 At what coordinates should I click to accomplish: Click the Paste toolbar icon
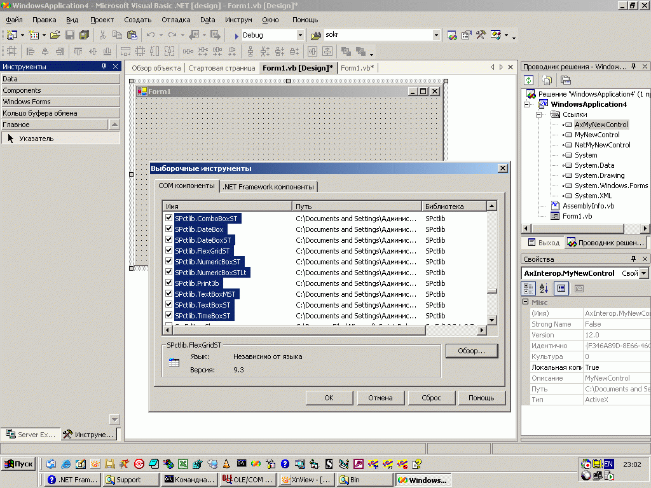132,36
